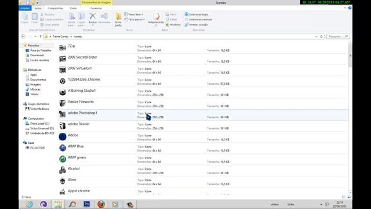Select the AIMP green icon thumbnail
This screenshot has width=371, height=209.
63,159
